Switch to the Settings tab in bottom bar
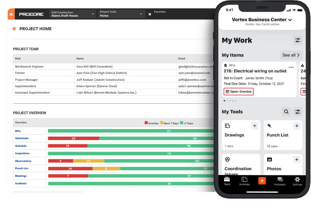 pyautogui.click(x=297, y=181)
